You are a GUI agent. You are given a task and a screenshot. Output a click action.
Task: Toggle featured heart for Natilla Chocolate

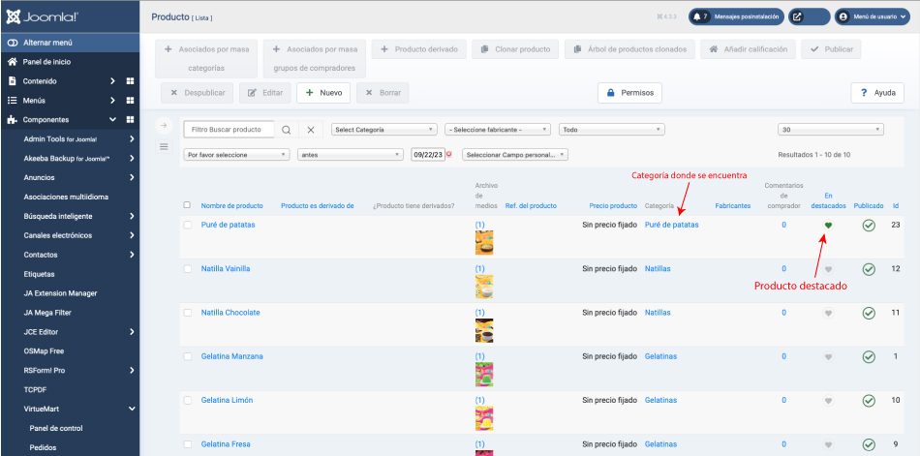828,314
